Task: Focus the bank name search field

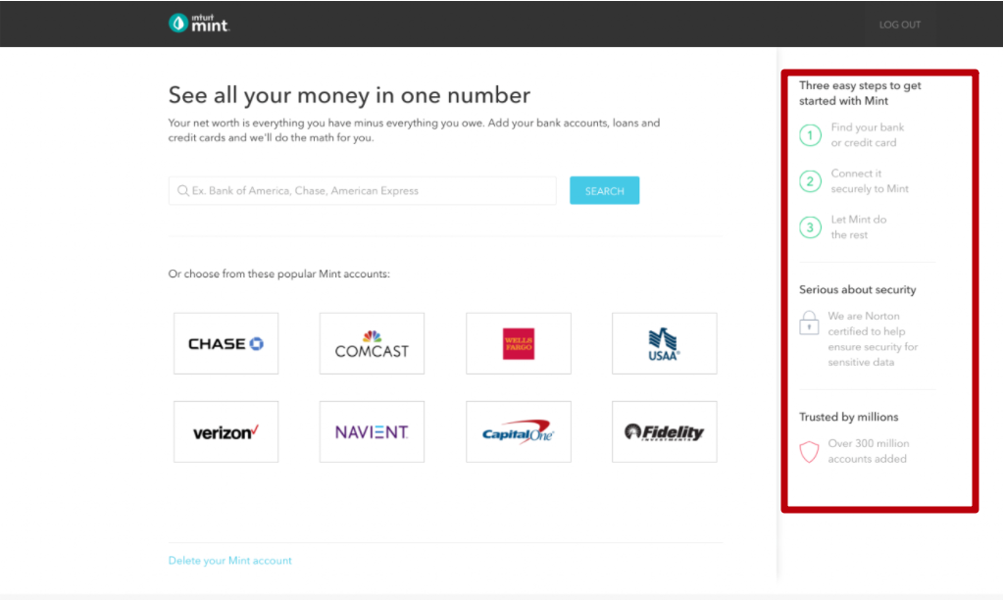Action: [363, 190]
